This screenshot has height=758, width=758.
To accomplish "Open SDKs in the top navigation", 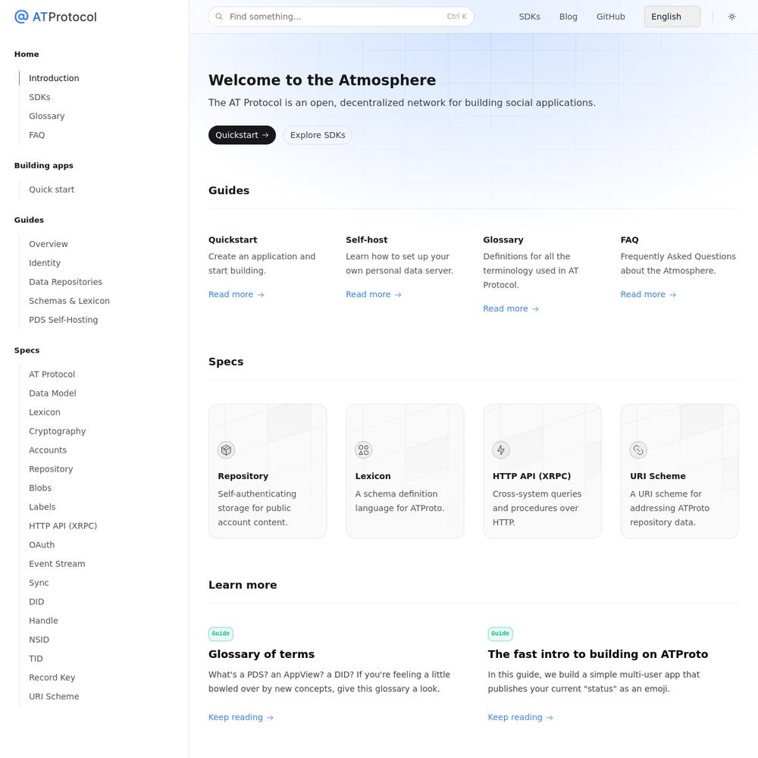I will [x=529, y=17].
